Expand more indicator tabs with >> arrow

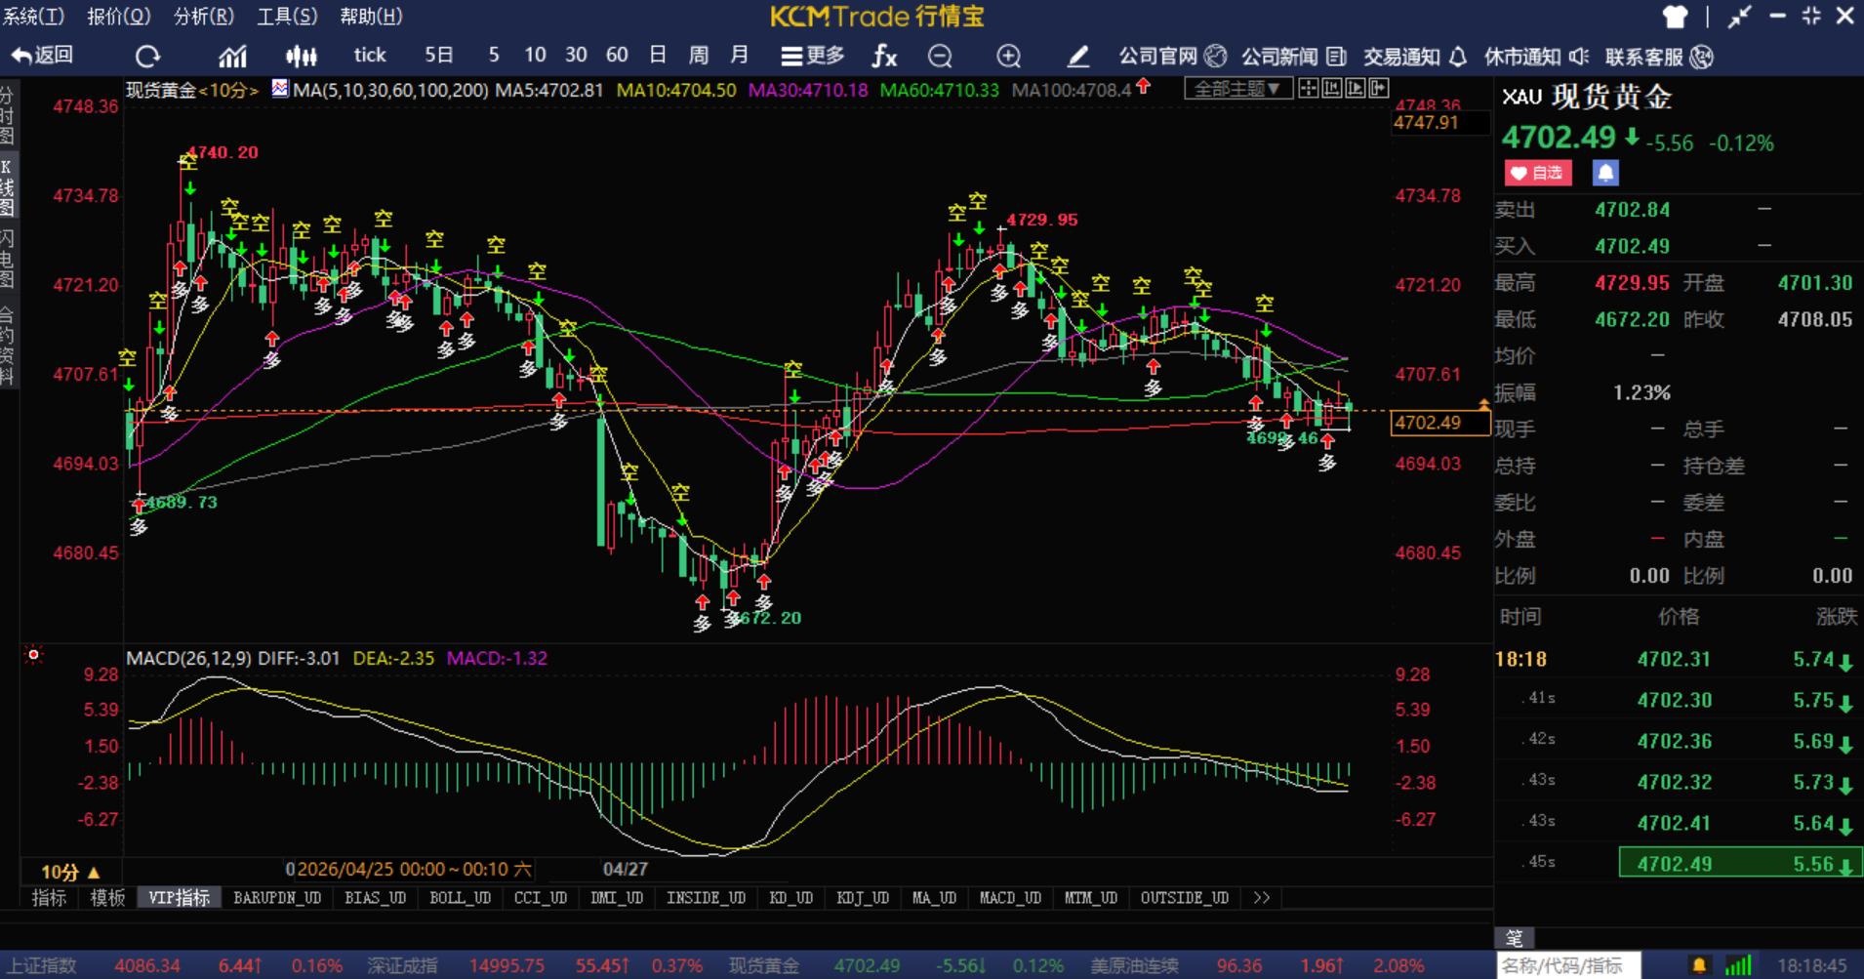tap(1262, 897)
